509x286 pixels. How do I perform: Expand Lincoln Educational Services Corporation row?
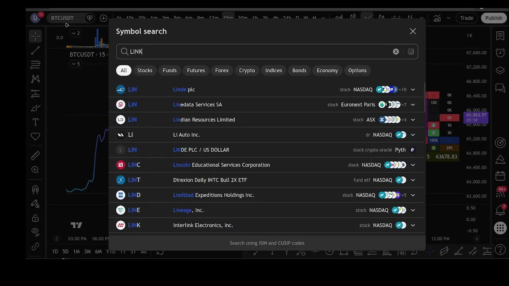coord(413,165)
